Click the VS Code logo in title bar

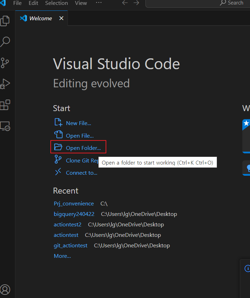[x=3, y=3]
